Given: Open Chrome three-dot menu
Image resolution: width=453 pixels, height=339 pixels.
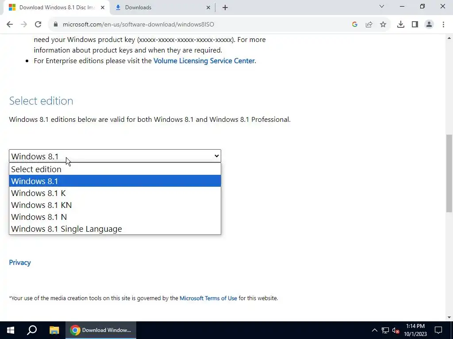Looking at the screenshot, I should tap(443, 24).
